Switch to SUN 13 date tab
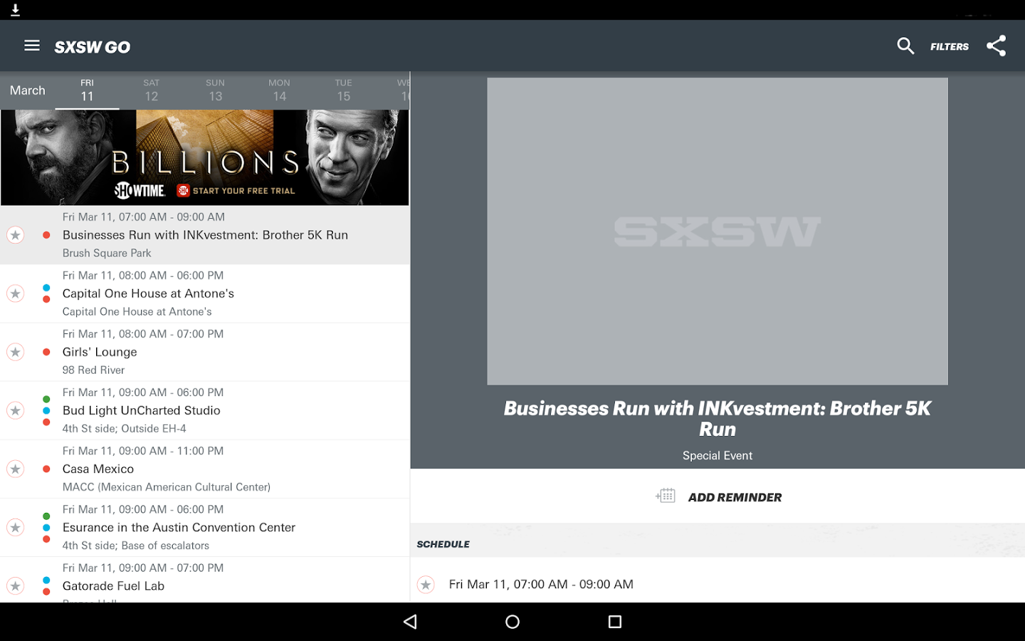1025x641 pixels. point(215,90)
